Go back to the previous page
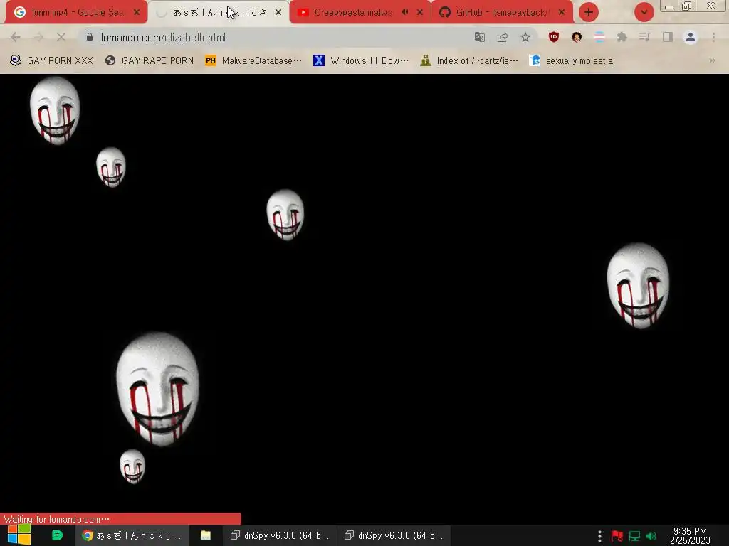 (x=16, y=37)
